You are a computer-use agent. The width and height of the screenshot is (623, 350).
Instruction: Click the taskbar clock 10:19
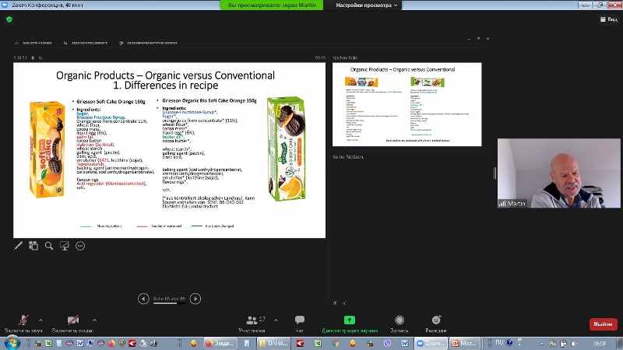[599, 344]
